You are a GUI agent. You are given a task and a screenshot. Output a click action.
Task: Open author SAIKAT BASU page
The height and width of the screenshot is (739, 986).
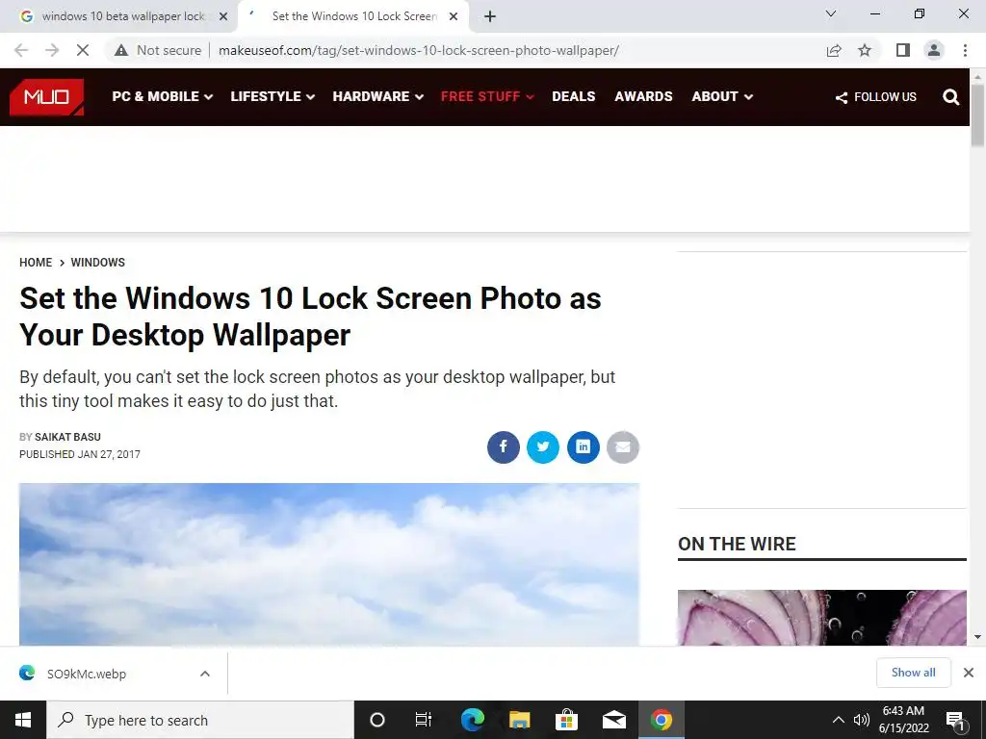(x=67, y=437)
